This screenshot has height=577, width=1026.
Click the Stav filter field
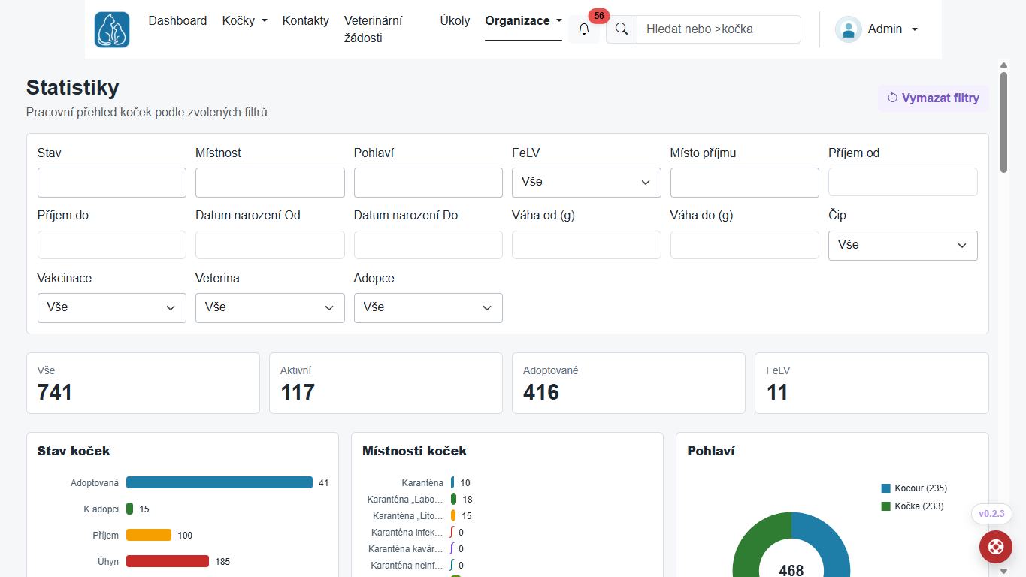[x=112, y=183]
